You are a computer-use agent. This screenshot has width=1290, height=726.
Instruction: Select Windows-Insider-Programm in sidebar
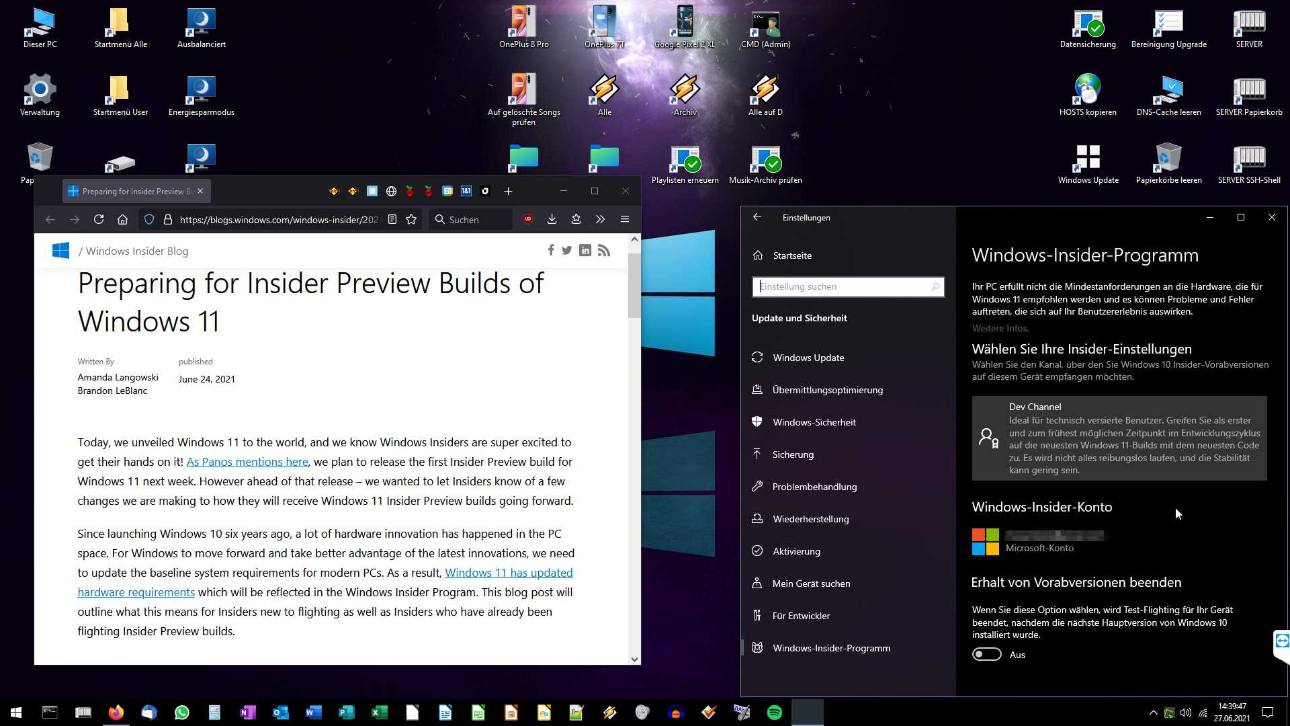pyautogui.click(x=848, y=648)
